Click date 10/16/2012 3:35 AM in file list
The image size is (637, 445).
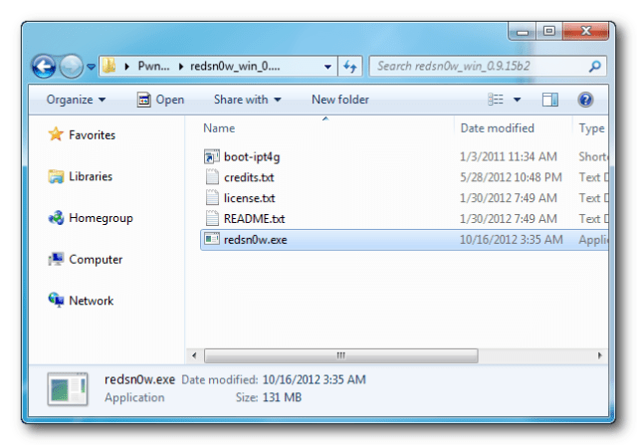[x=511, y=240]
